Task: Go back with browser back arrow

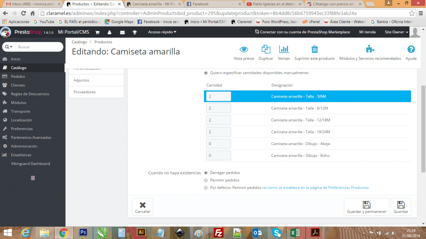Action: (x=5, y=13)
